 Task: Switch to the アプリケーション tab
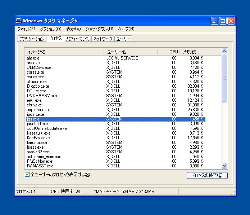click(x=32, y=39)
